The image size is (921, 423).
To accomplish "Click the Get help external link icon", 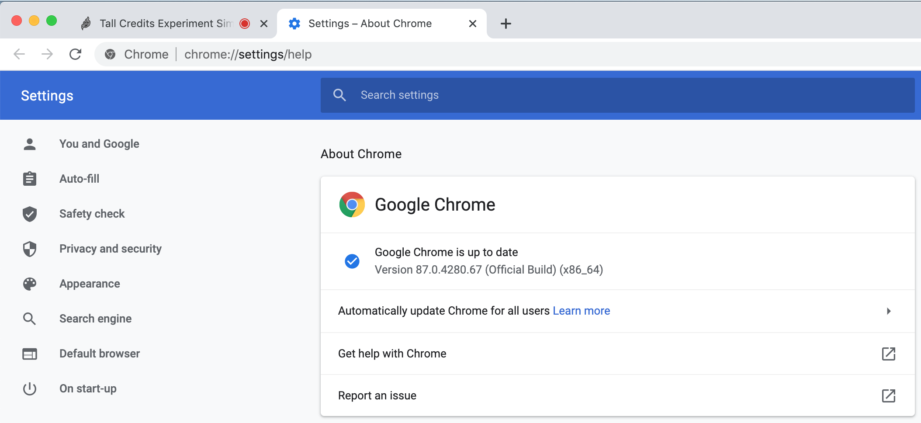I will pyautogui.click(x=889, y=354).
